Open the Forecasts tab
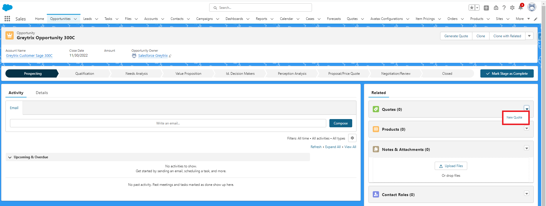 pos(334,19)
